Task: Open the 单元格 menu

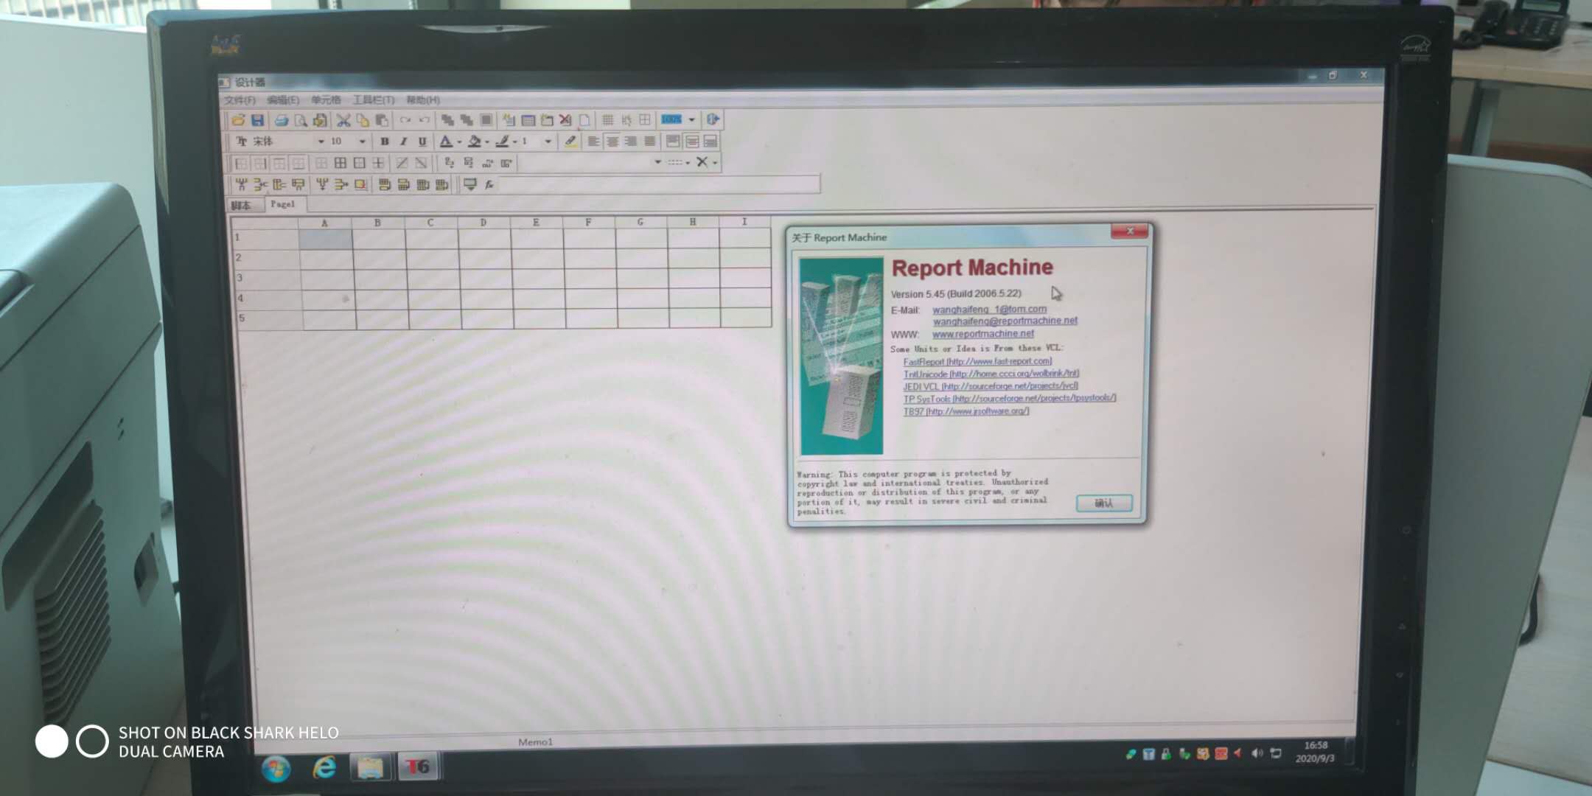Action: 326,100
